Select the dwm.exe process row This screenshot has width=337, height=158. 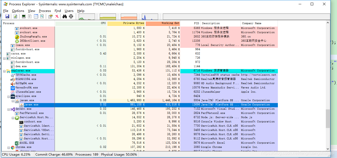click(x=140, y=66)
